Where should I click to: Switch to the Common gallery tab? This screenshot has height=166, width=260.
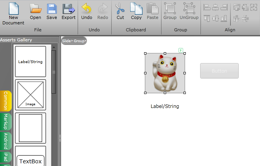(x=6, y=101)
